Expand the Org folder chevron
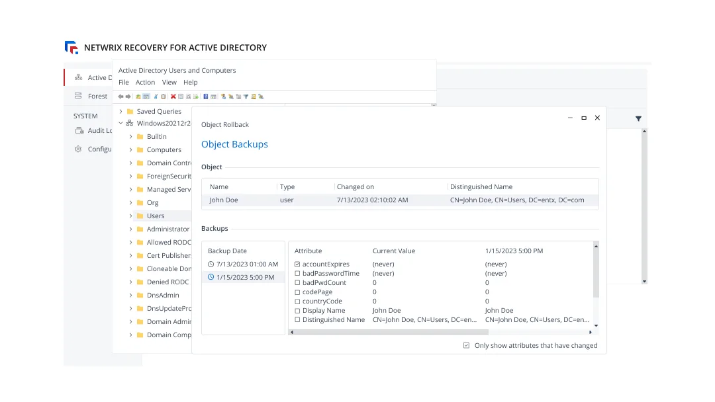The height and width of the screenshot is (402, 715). point(130,202)
